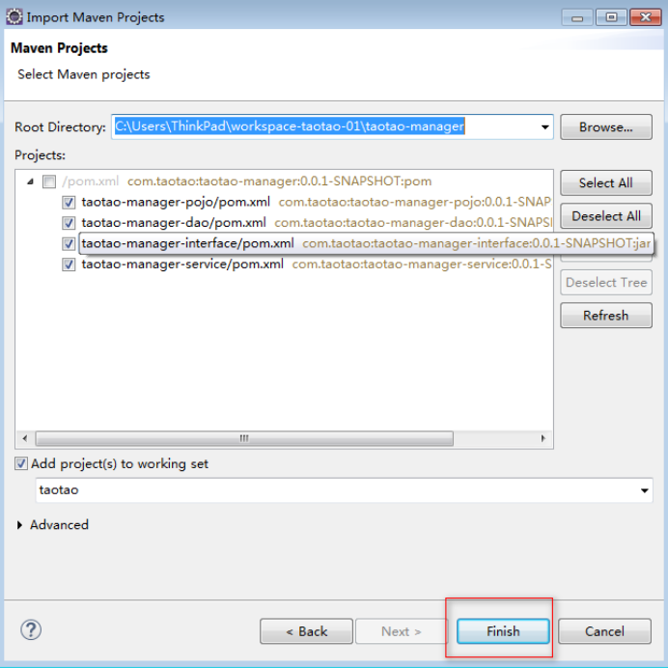
Task: Click the Select All button
Action: (606, 182)
